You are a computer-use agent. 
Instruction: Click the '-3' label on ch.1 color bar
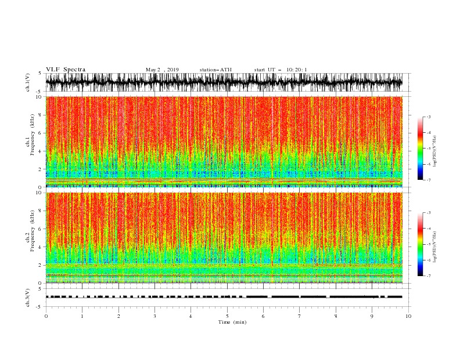point(428,117)
